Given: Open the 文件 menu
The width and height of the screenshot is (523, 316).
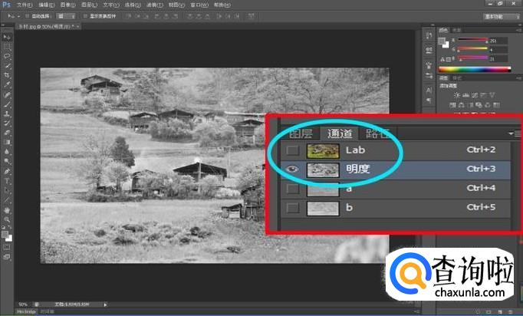Looking at the screenshot, I should [25, 4].
